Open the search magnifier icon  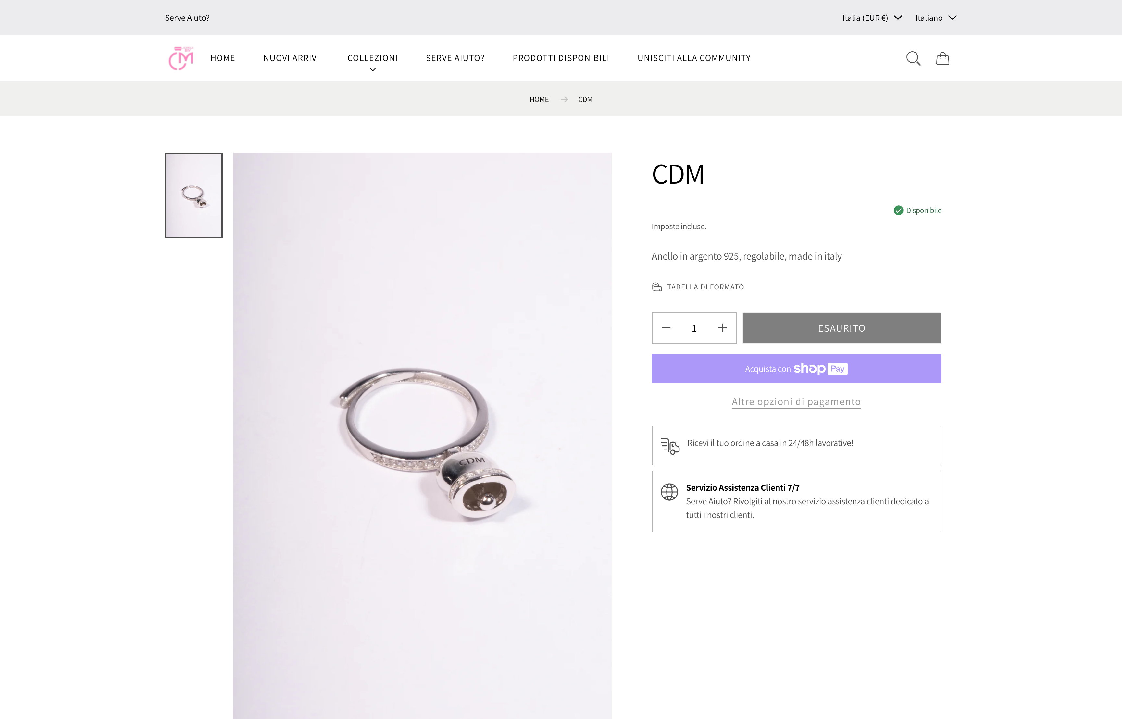(x=914, y=58)
